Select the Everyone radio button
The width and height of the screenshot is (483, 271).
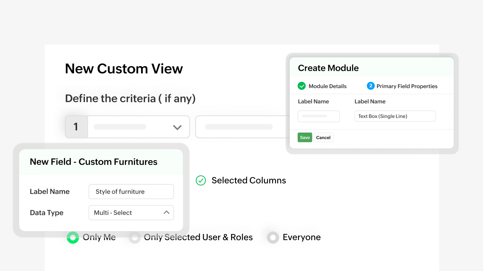pos(273,238)
